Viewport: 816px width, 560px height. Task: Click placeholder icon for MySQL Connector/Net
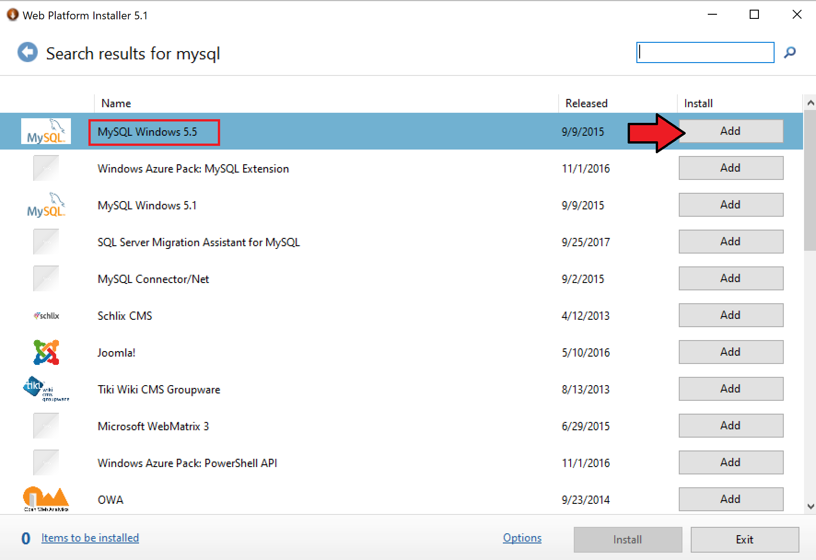(x=46, y=278)
